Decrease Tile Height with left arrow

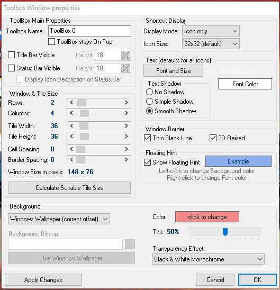pos(72,137)
